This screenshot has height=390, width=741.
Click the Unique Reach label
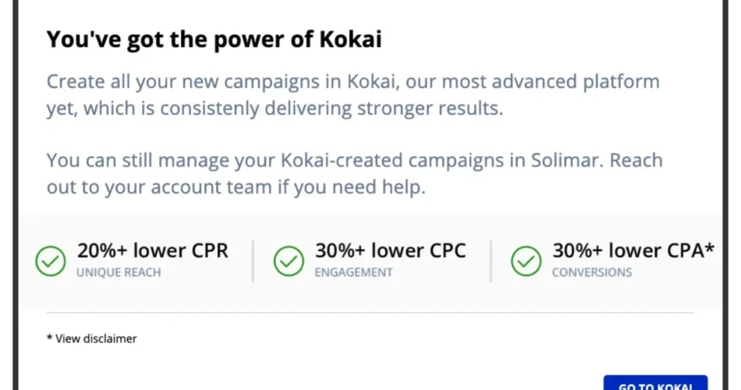pyautogui.click(x=119, y=272)
